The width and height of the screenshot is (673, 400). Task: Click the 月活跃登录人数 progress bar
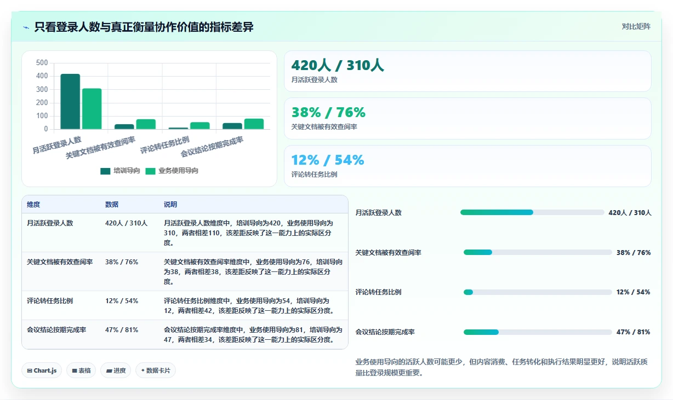pyautogui.click(x=531, y=212)
